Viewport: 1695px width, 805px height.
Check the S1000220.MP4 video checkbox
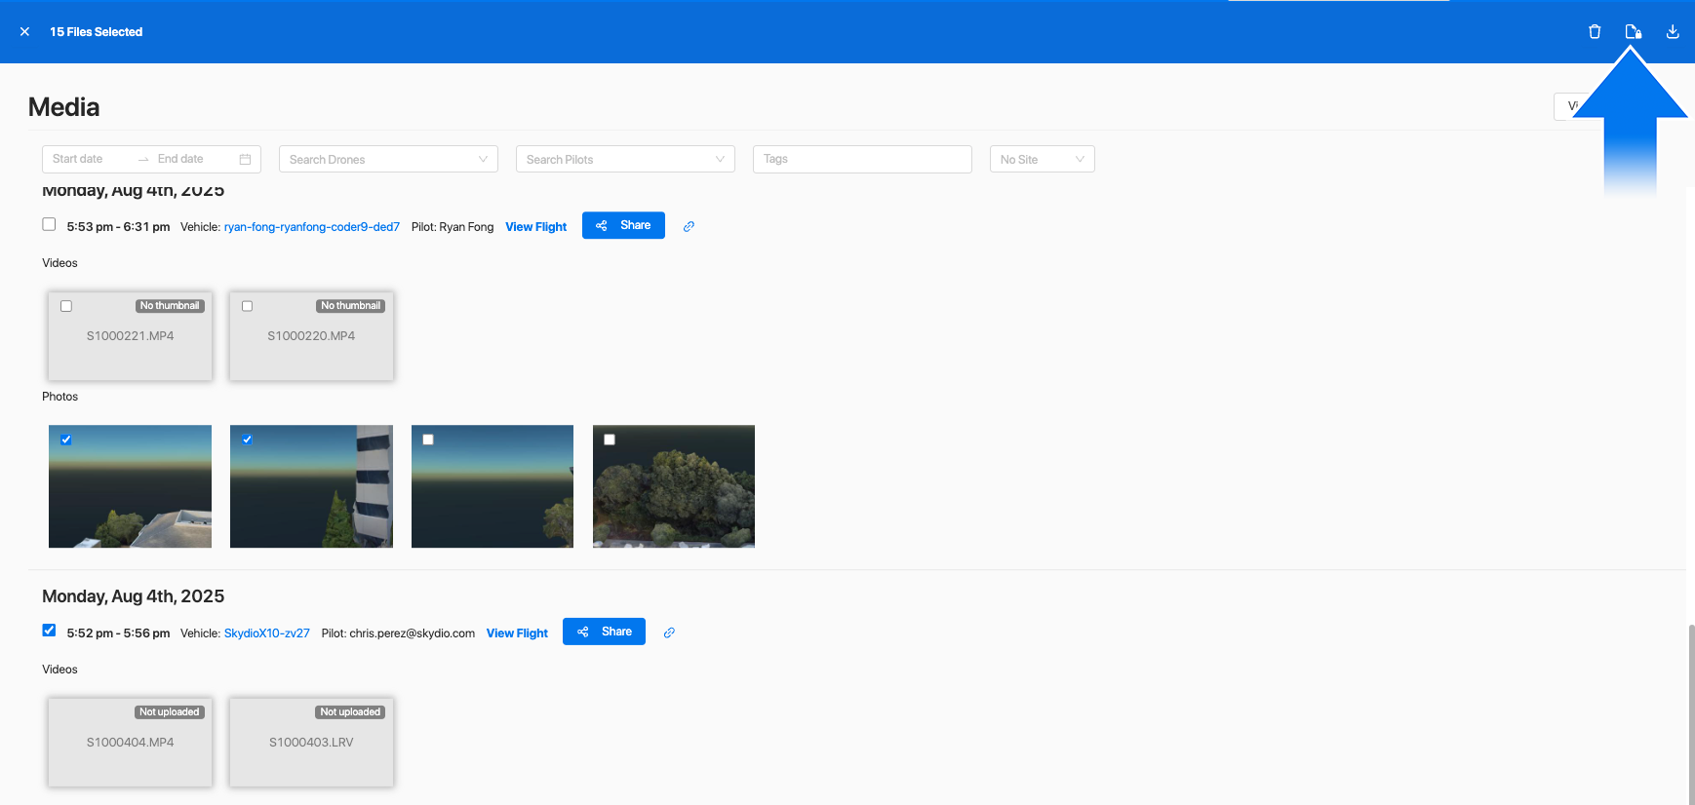click(x=248, y=306)
